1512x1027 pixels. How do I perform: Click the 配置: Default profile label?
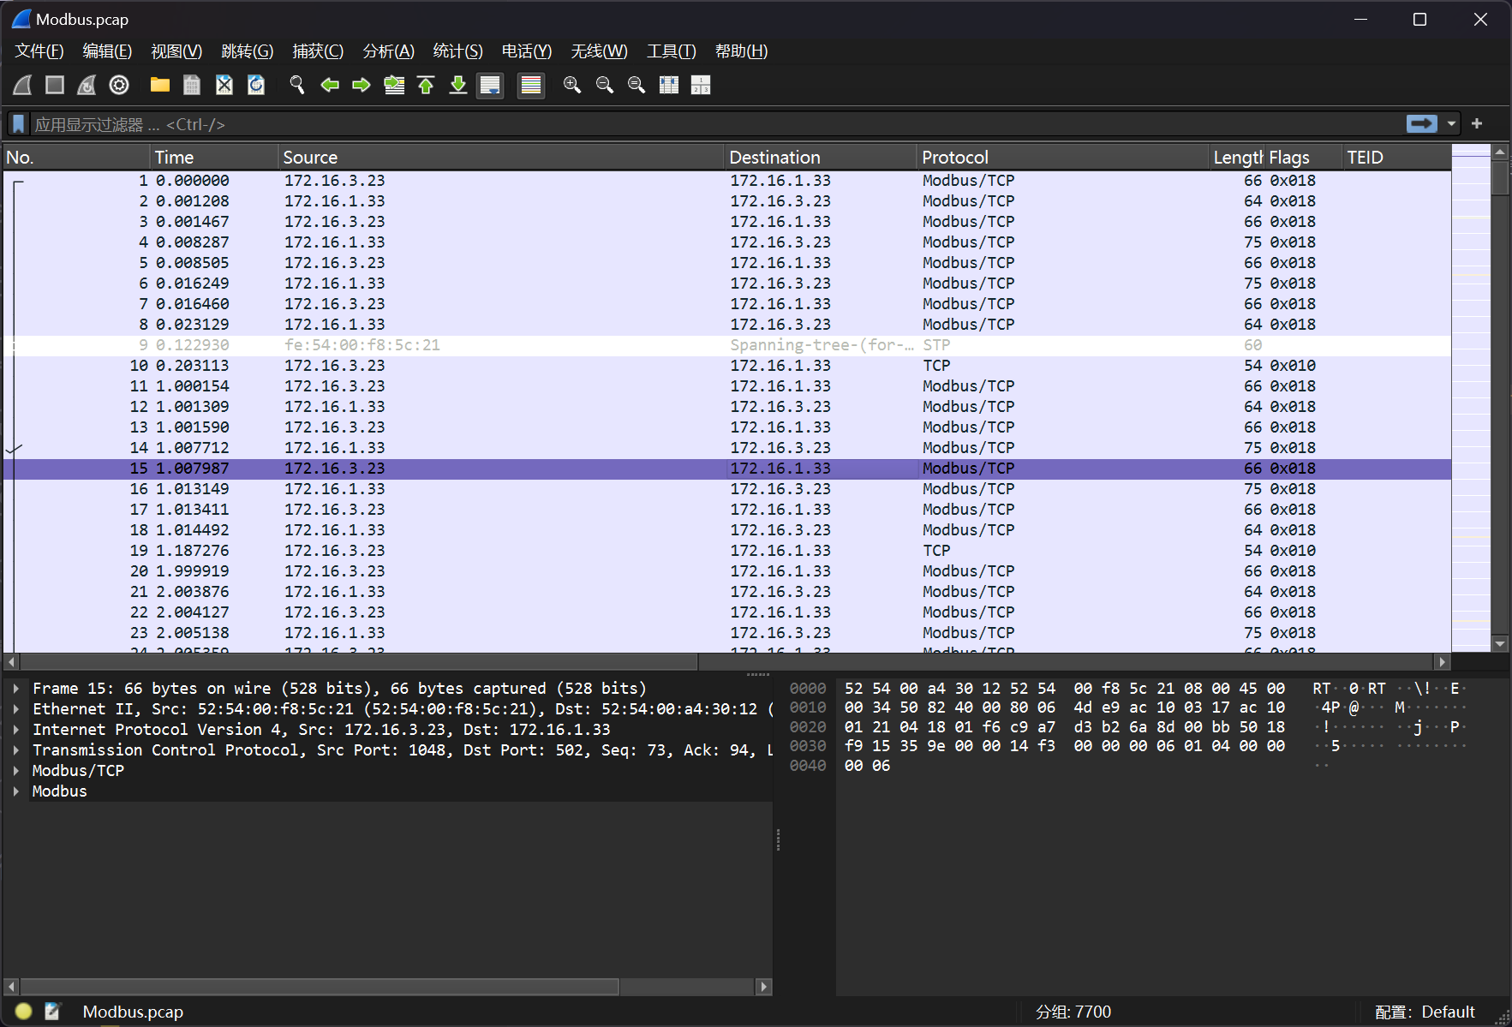click(x=1425, y=1012)
